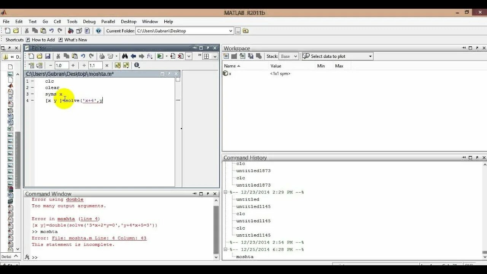Image resolution: width=487 pixels, height=274 pixels.
Task: Click Evaluate cell and advance icon
Action: 40,65
